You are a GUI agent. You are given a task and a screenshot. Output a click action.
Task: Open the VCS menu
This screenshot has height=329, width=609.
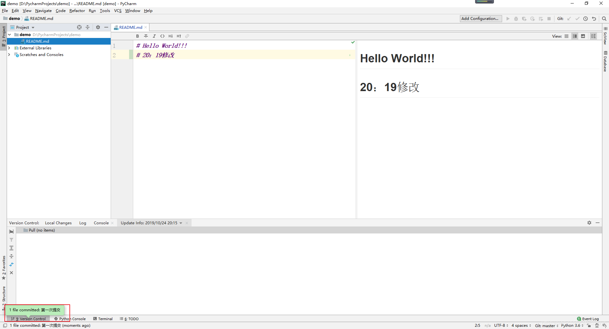118,11
